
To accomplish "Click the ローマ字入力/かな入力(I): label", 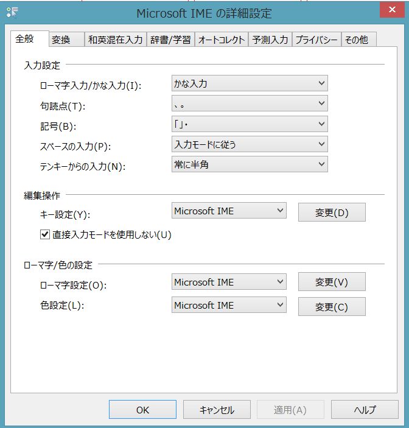I will [91, 86].
